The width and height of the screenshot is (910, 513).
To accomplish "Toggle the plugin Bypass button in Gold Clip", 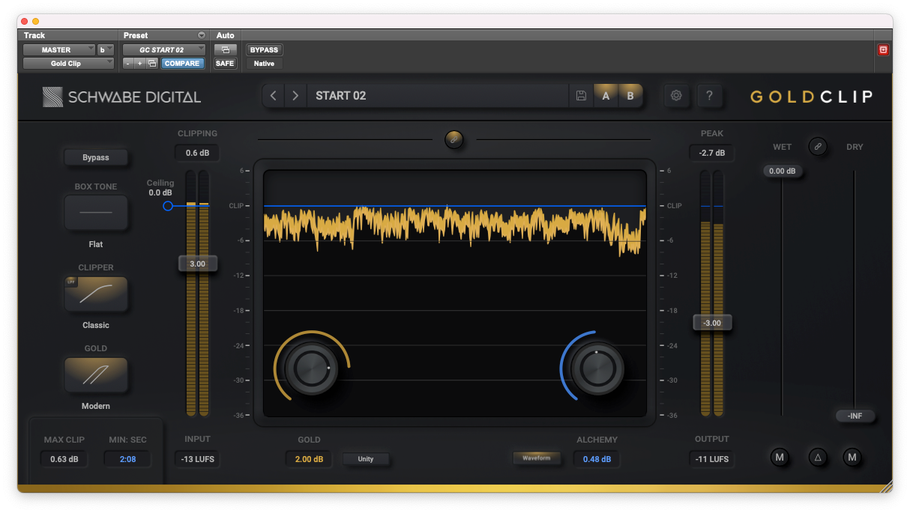I will 96,157.
